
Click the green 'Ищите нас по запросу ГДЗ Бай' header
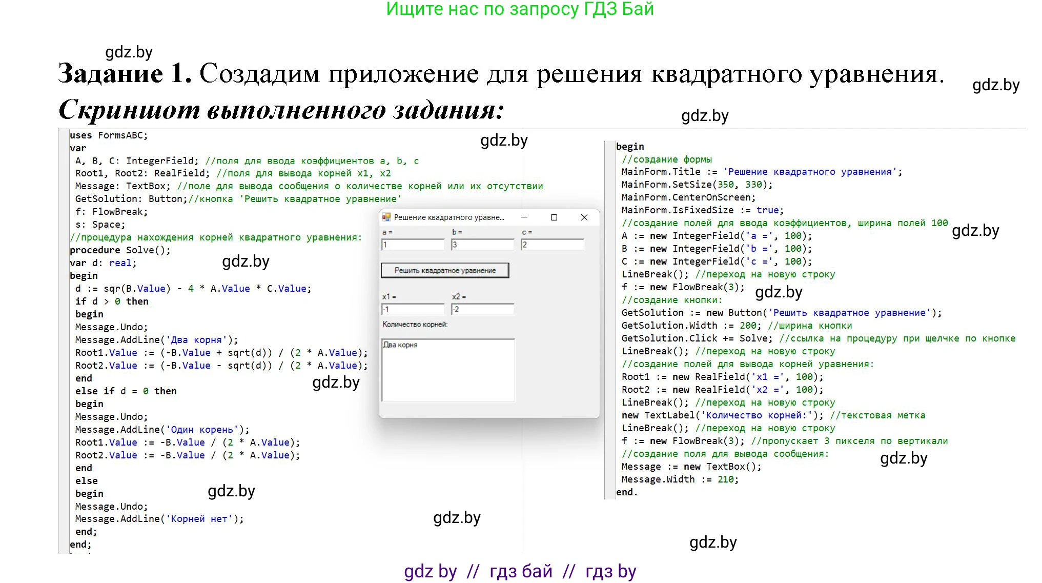pos(520,9)
